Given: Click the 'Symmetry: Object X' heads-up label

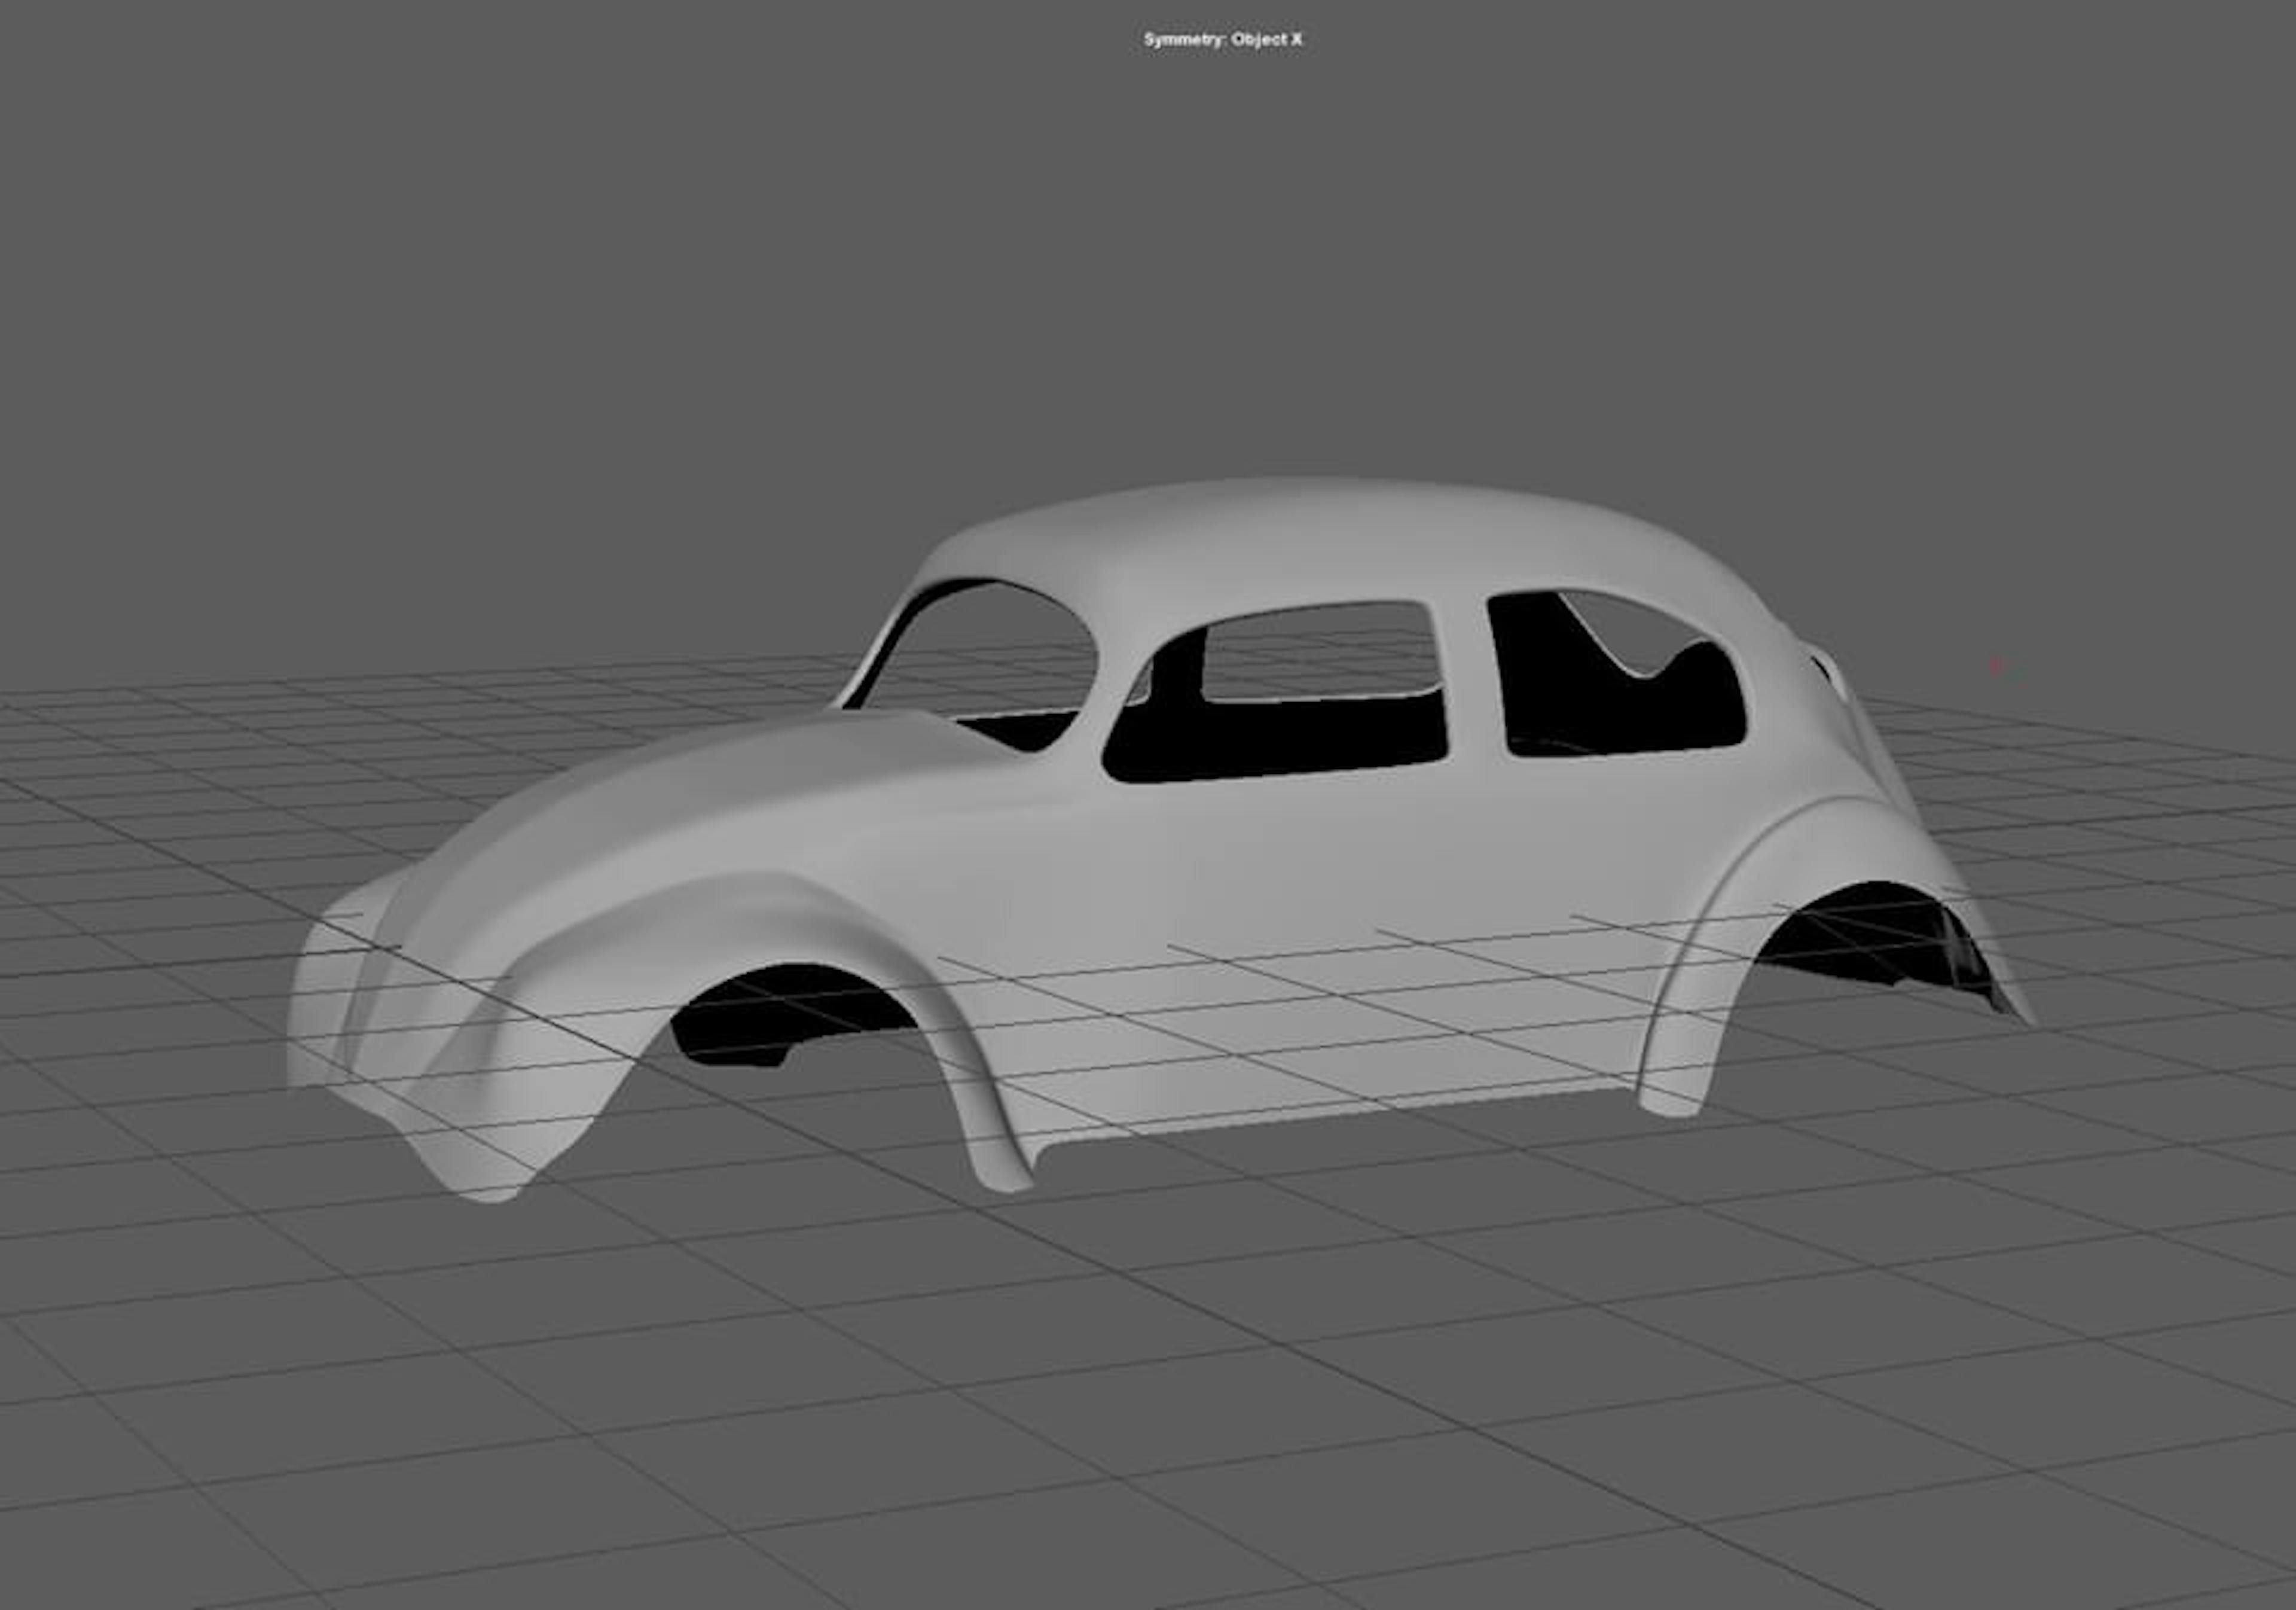Looking at the screenshot, I should (x=1223, y=39).
